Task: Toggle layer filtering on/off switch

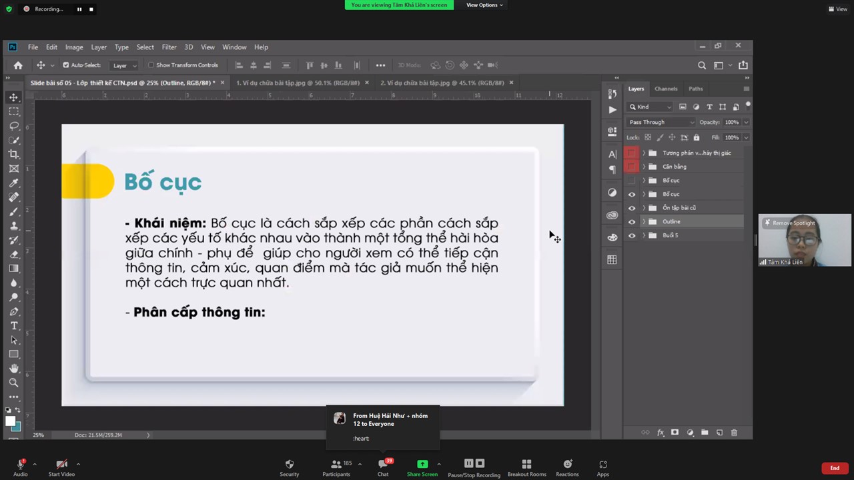Action: point(748,105)
